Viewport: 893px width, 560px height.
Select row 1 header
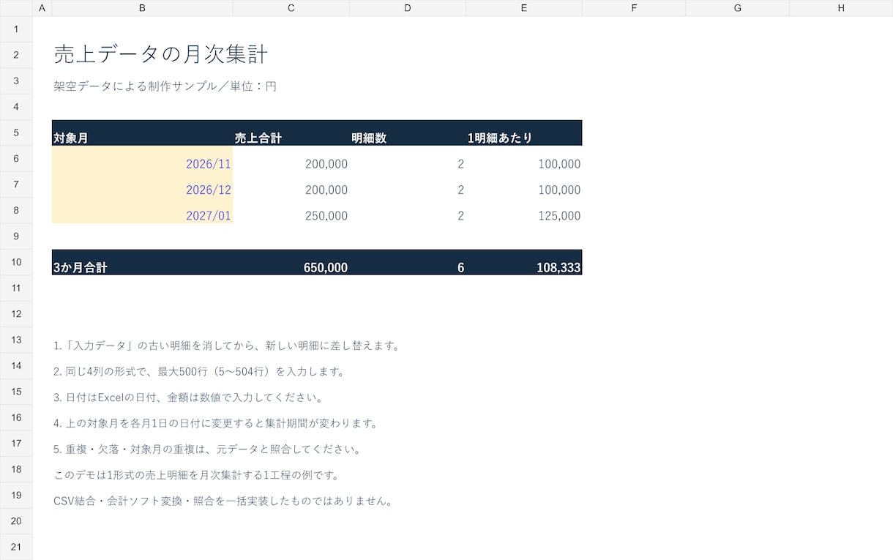pos(16,29)
